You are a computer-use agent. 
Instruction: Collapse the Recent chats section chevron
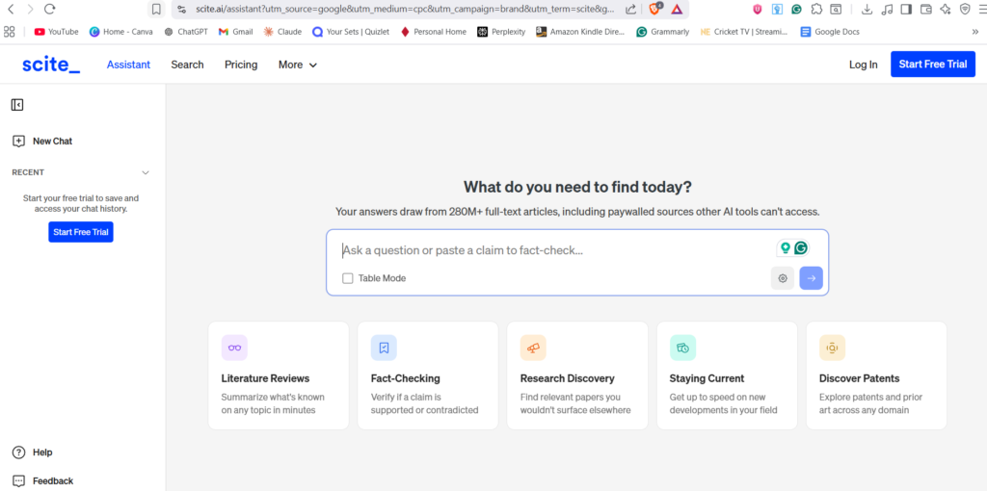(146, 172)
